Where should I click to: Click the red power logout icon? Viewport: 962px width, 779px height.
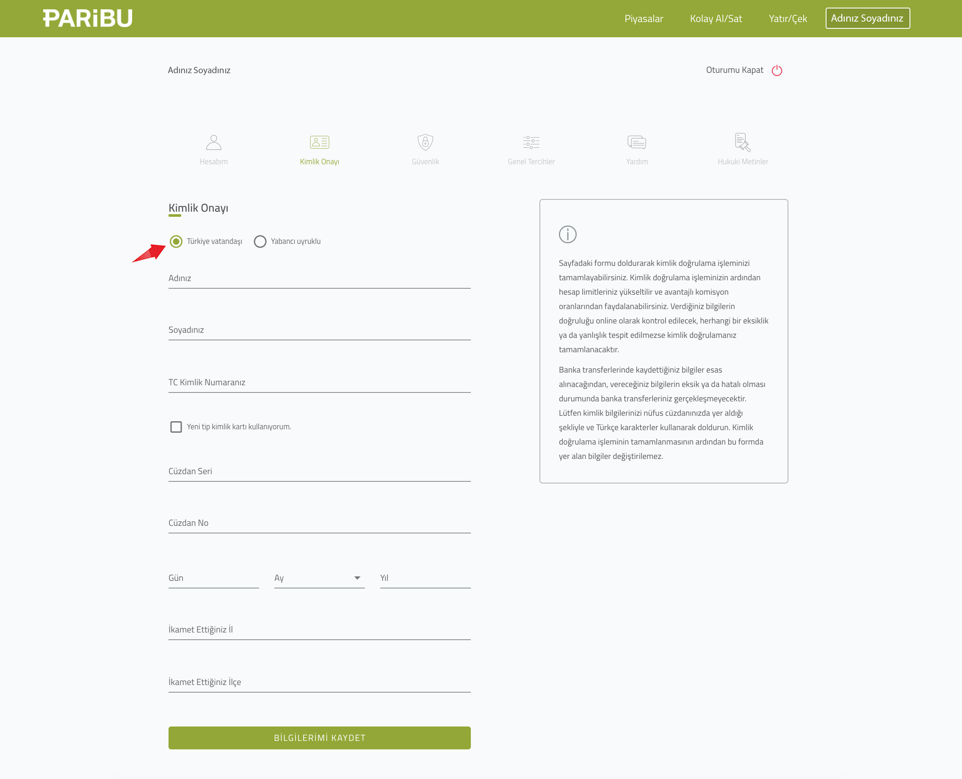pos(777,70)
